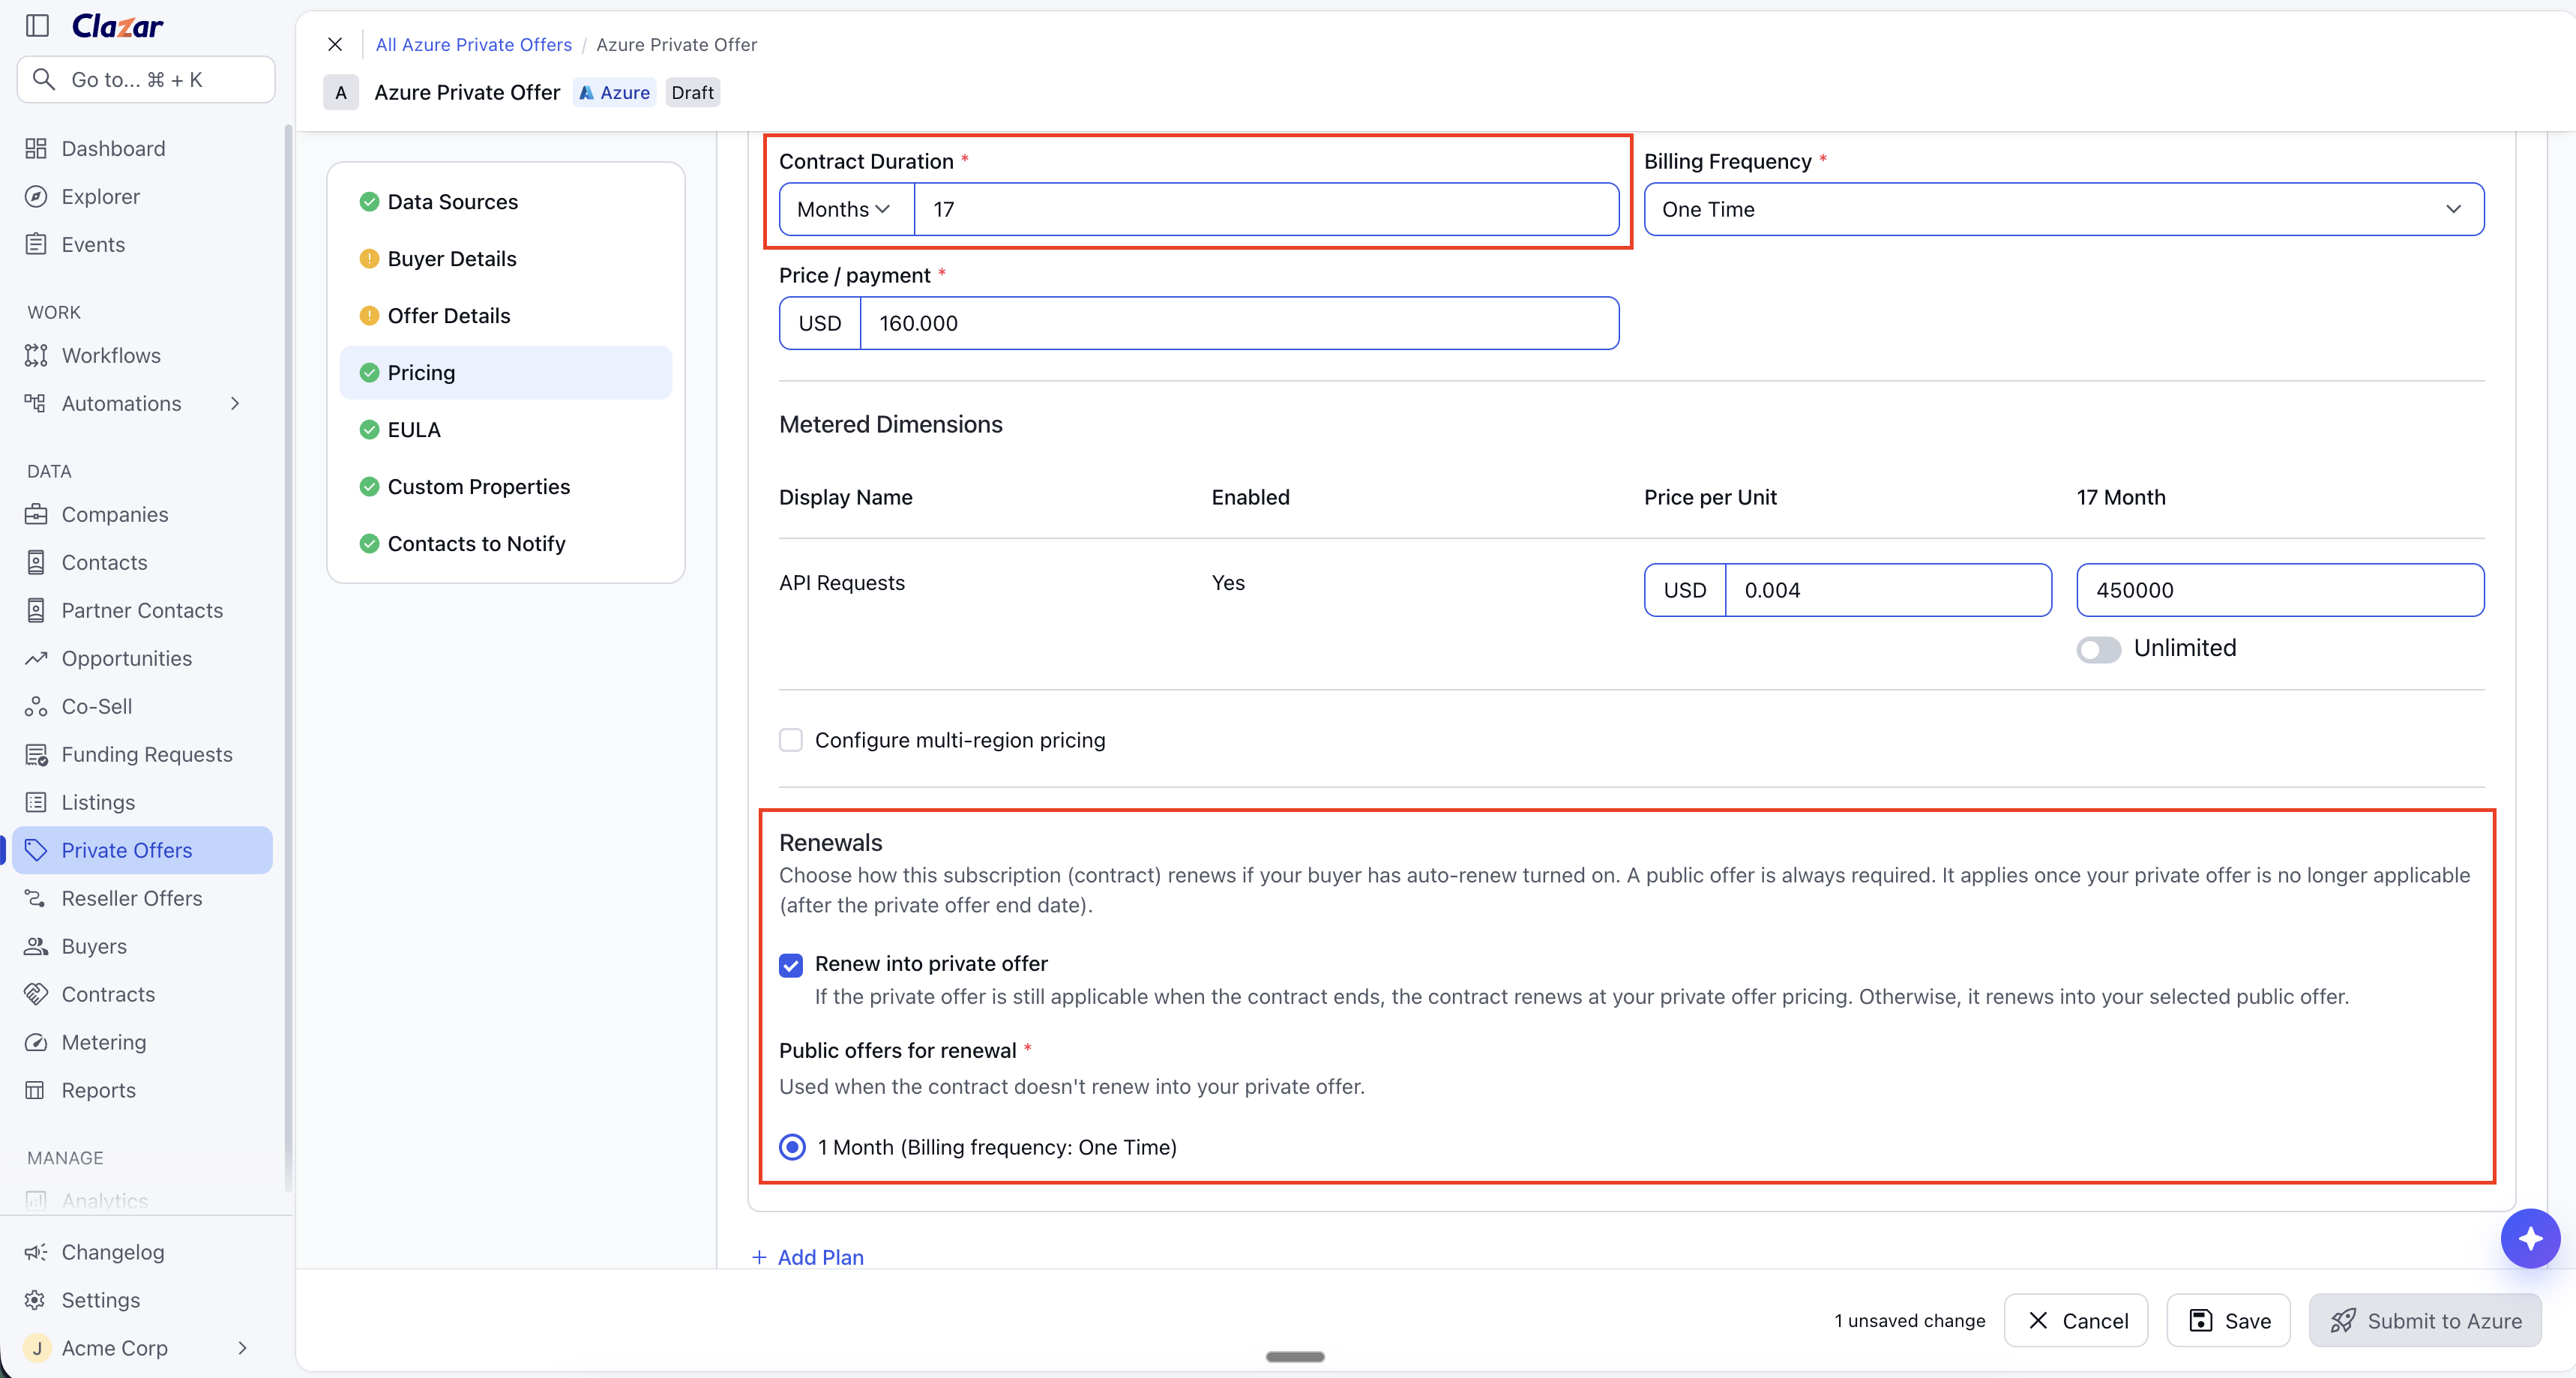Go to the EULA step
The width and height of the screenshot is (2576, 1378).
pyautogui.click(x=506, y=430)
